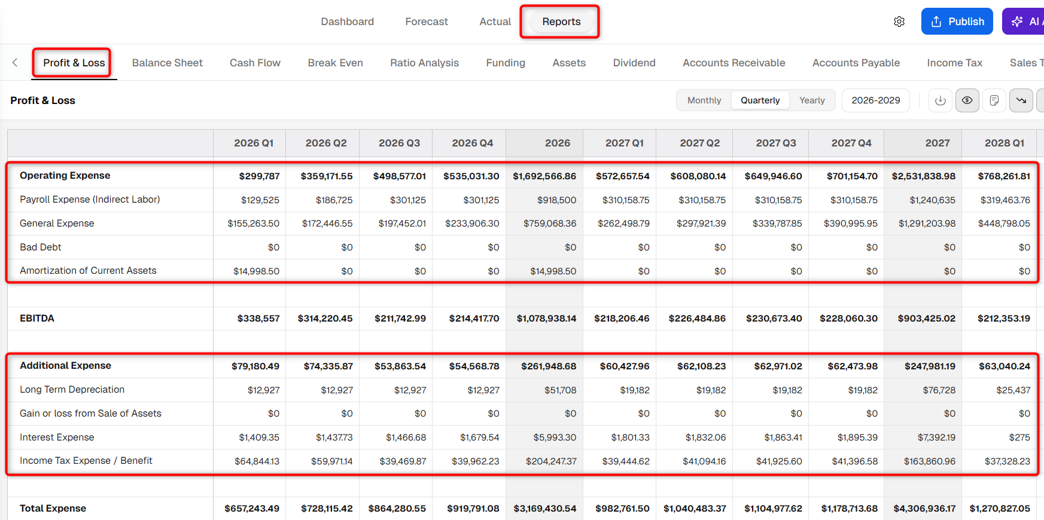Image resolution: width=1044 pixels, height=520 pixels.
Task: Click the notes document icon
Action: pyautogui.click(x=994, y=100)
